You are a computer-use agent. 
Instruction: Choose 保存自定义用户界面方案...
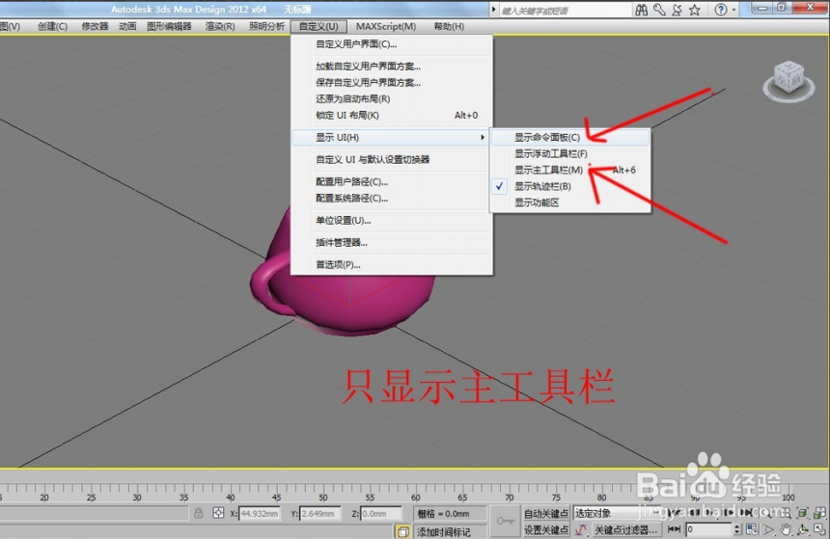click(392, 83)
